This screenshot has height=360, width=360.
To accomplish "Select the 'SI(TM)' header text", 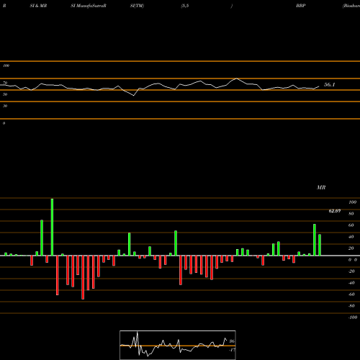I will click(137, 6).
